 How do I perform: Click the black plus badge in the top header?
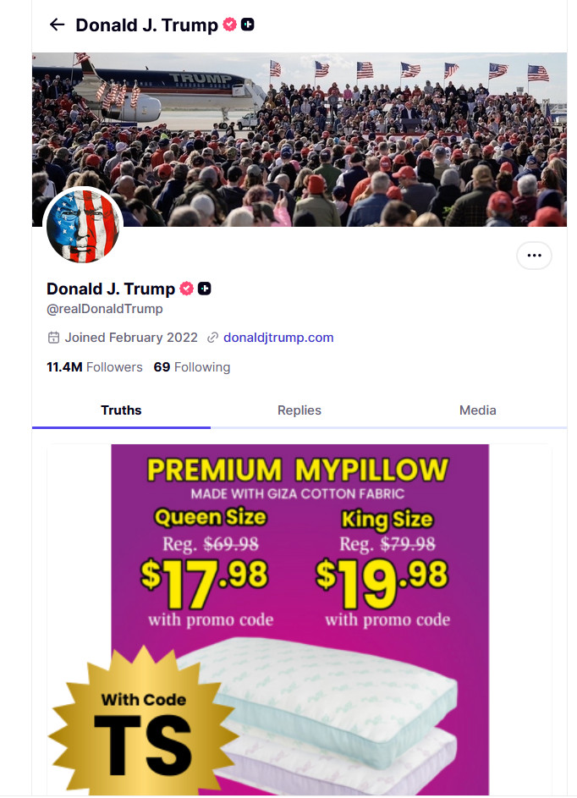[x=247, y=25]
